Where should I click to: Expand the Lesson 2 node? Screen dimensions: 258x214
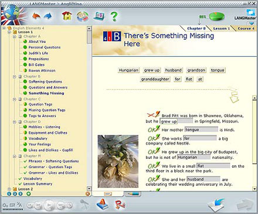[x=9, y=189]
